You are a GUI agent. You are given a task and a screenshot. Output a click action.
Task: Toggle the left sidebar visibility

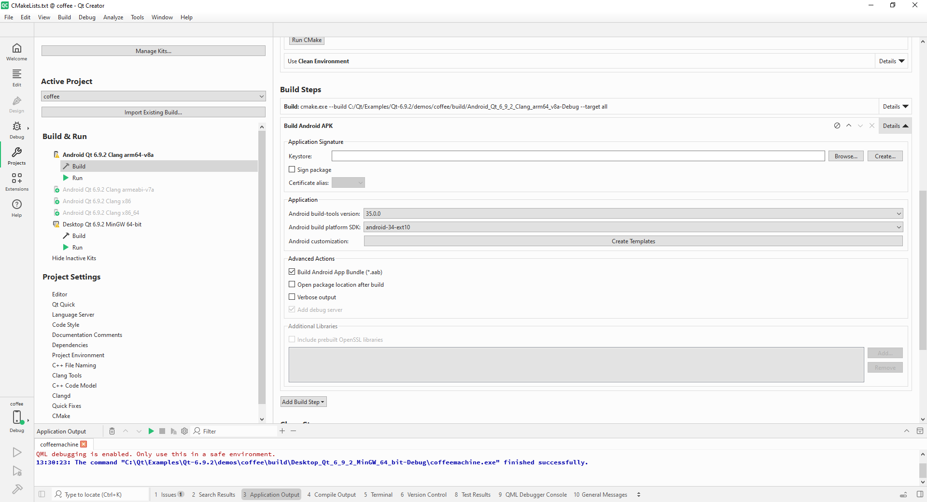[42, 494]
